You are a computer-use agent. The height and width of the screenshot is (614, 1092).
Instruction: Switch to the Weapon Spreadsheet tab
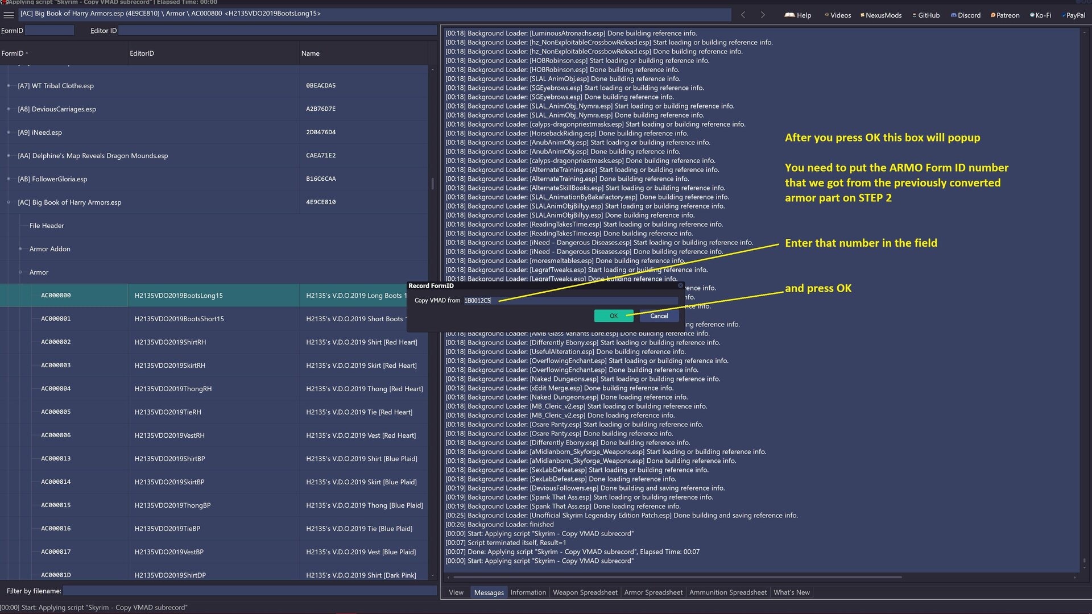point(585,592)
